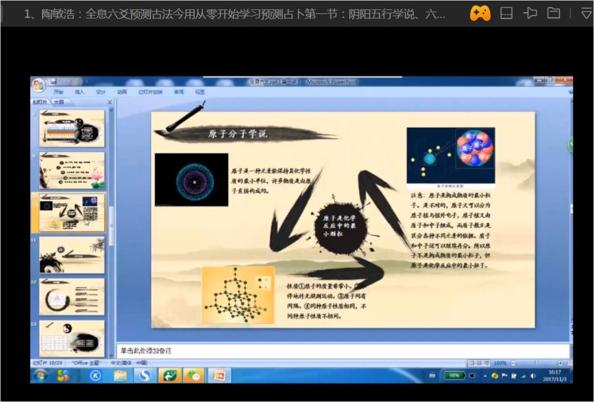
Task: Click the volume speaker tray icon
Action: [x=532, y=376]
